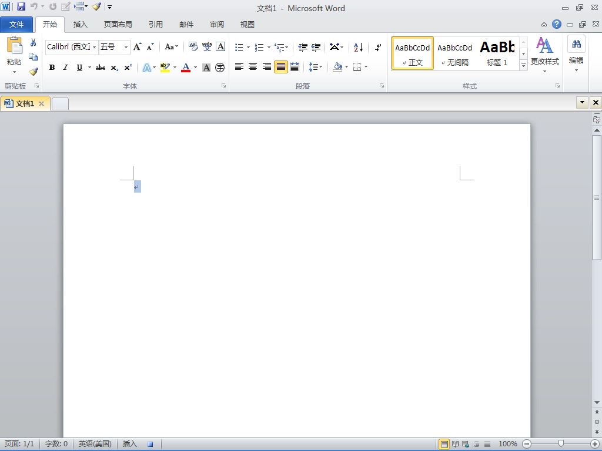Viewport: 602px width, 451px height.
Task: Sort text with the A-Z icon
Action: [358, 47]
